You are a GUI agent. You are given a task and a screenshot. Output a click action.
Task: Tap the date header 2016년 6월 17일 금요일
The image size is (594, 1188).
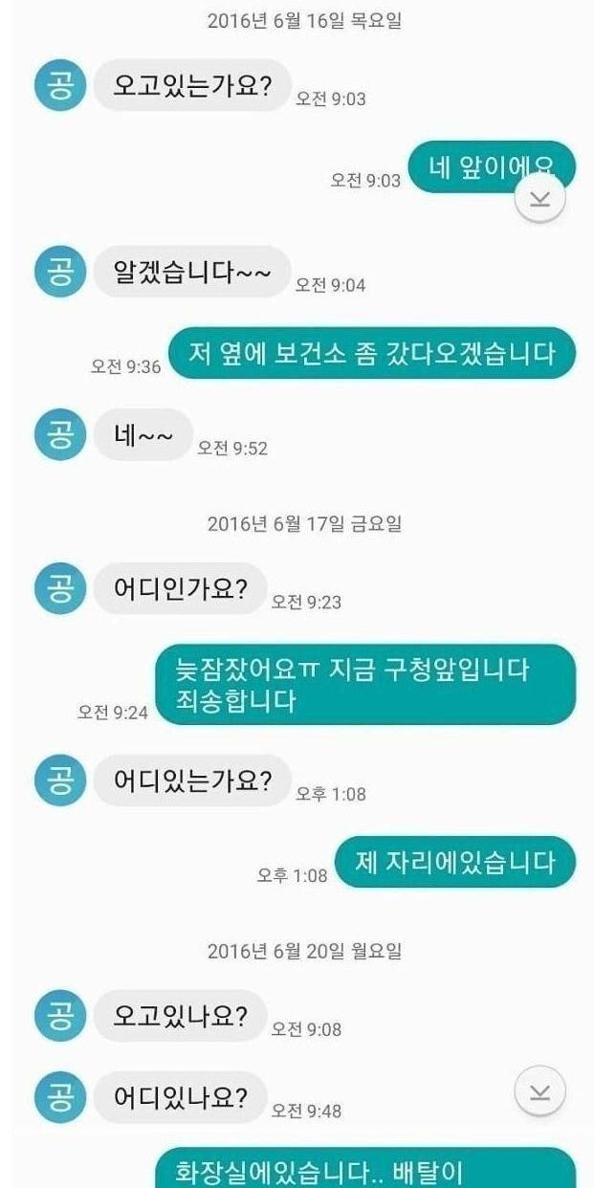click(304, 523)
